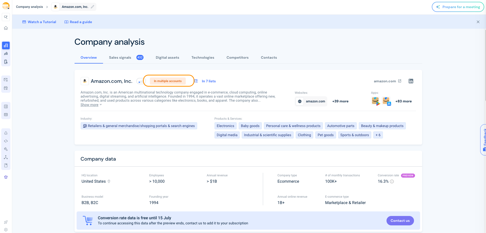Open the In 7 lists link
Screen dimensions: 486x233
pyautogui.click(x=209, y=81)
